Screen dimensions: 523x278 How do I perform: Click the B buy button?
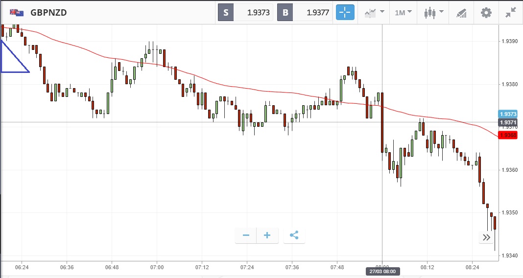pyautogui.click(x=285, y=13)
